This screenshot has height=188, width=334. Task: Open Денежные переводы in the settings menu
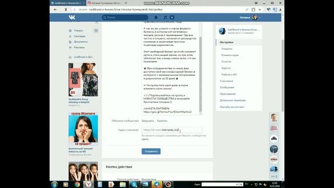233,100
